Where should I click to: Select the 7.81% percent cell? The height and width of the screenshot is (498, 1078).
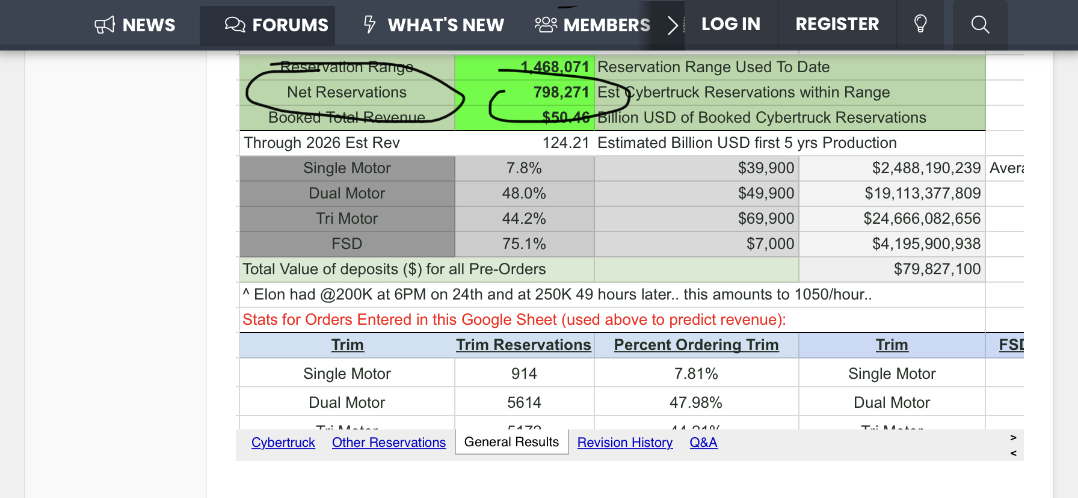click(x=697, y=373)
